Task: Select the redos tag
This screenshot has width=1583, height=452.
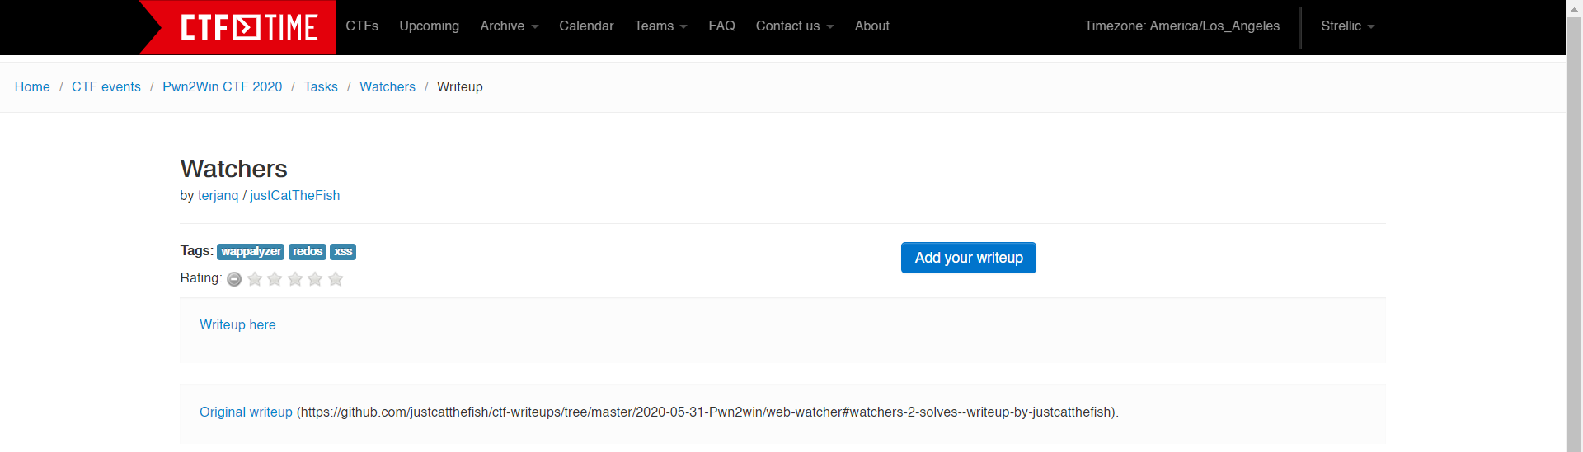Action: coord(308,252)
